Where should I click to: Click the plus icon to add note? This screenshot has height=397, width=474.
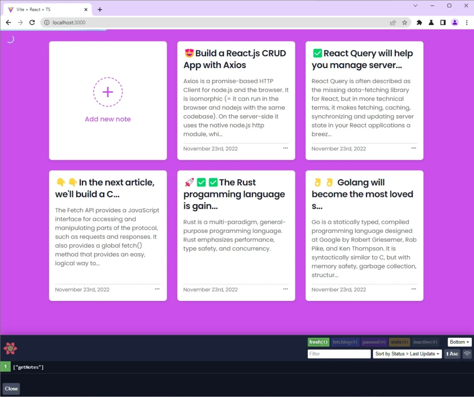(108, 92)
